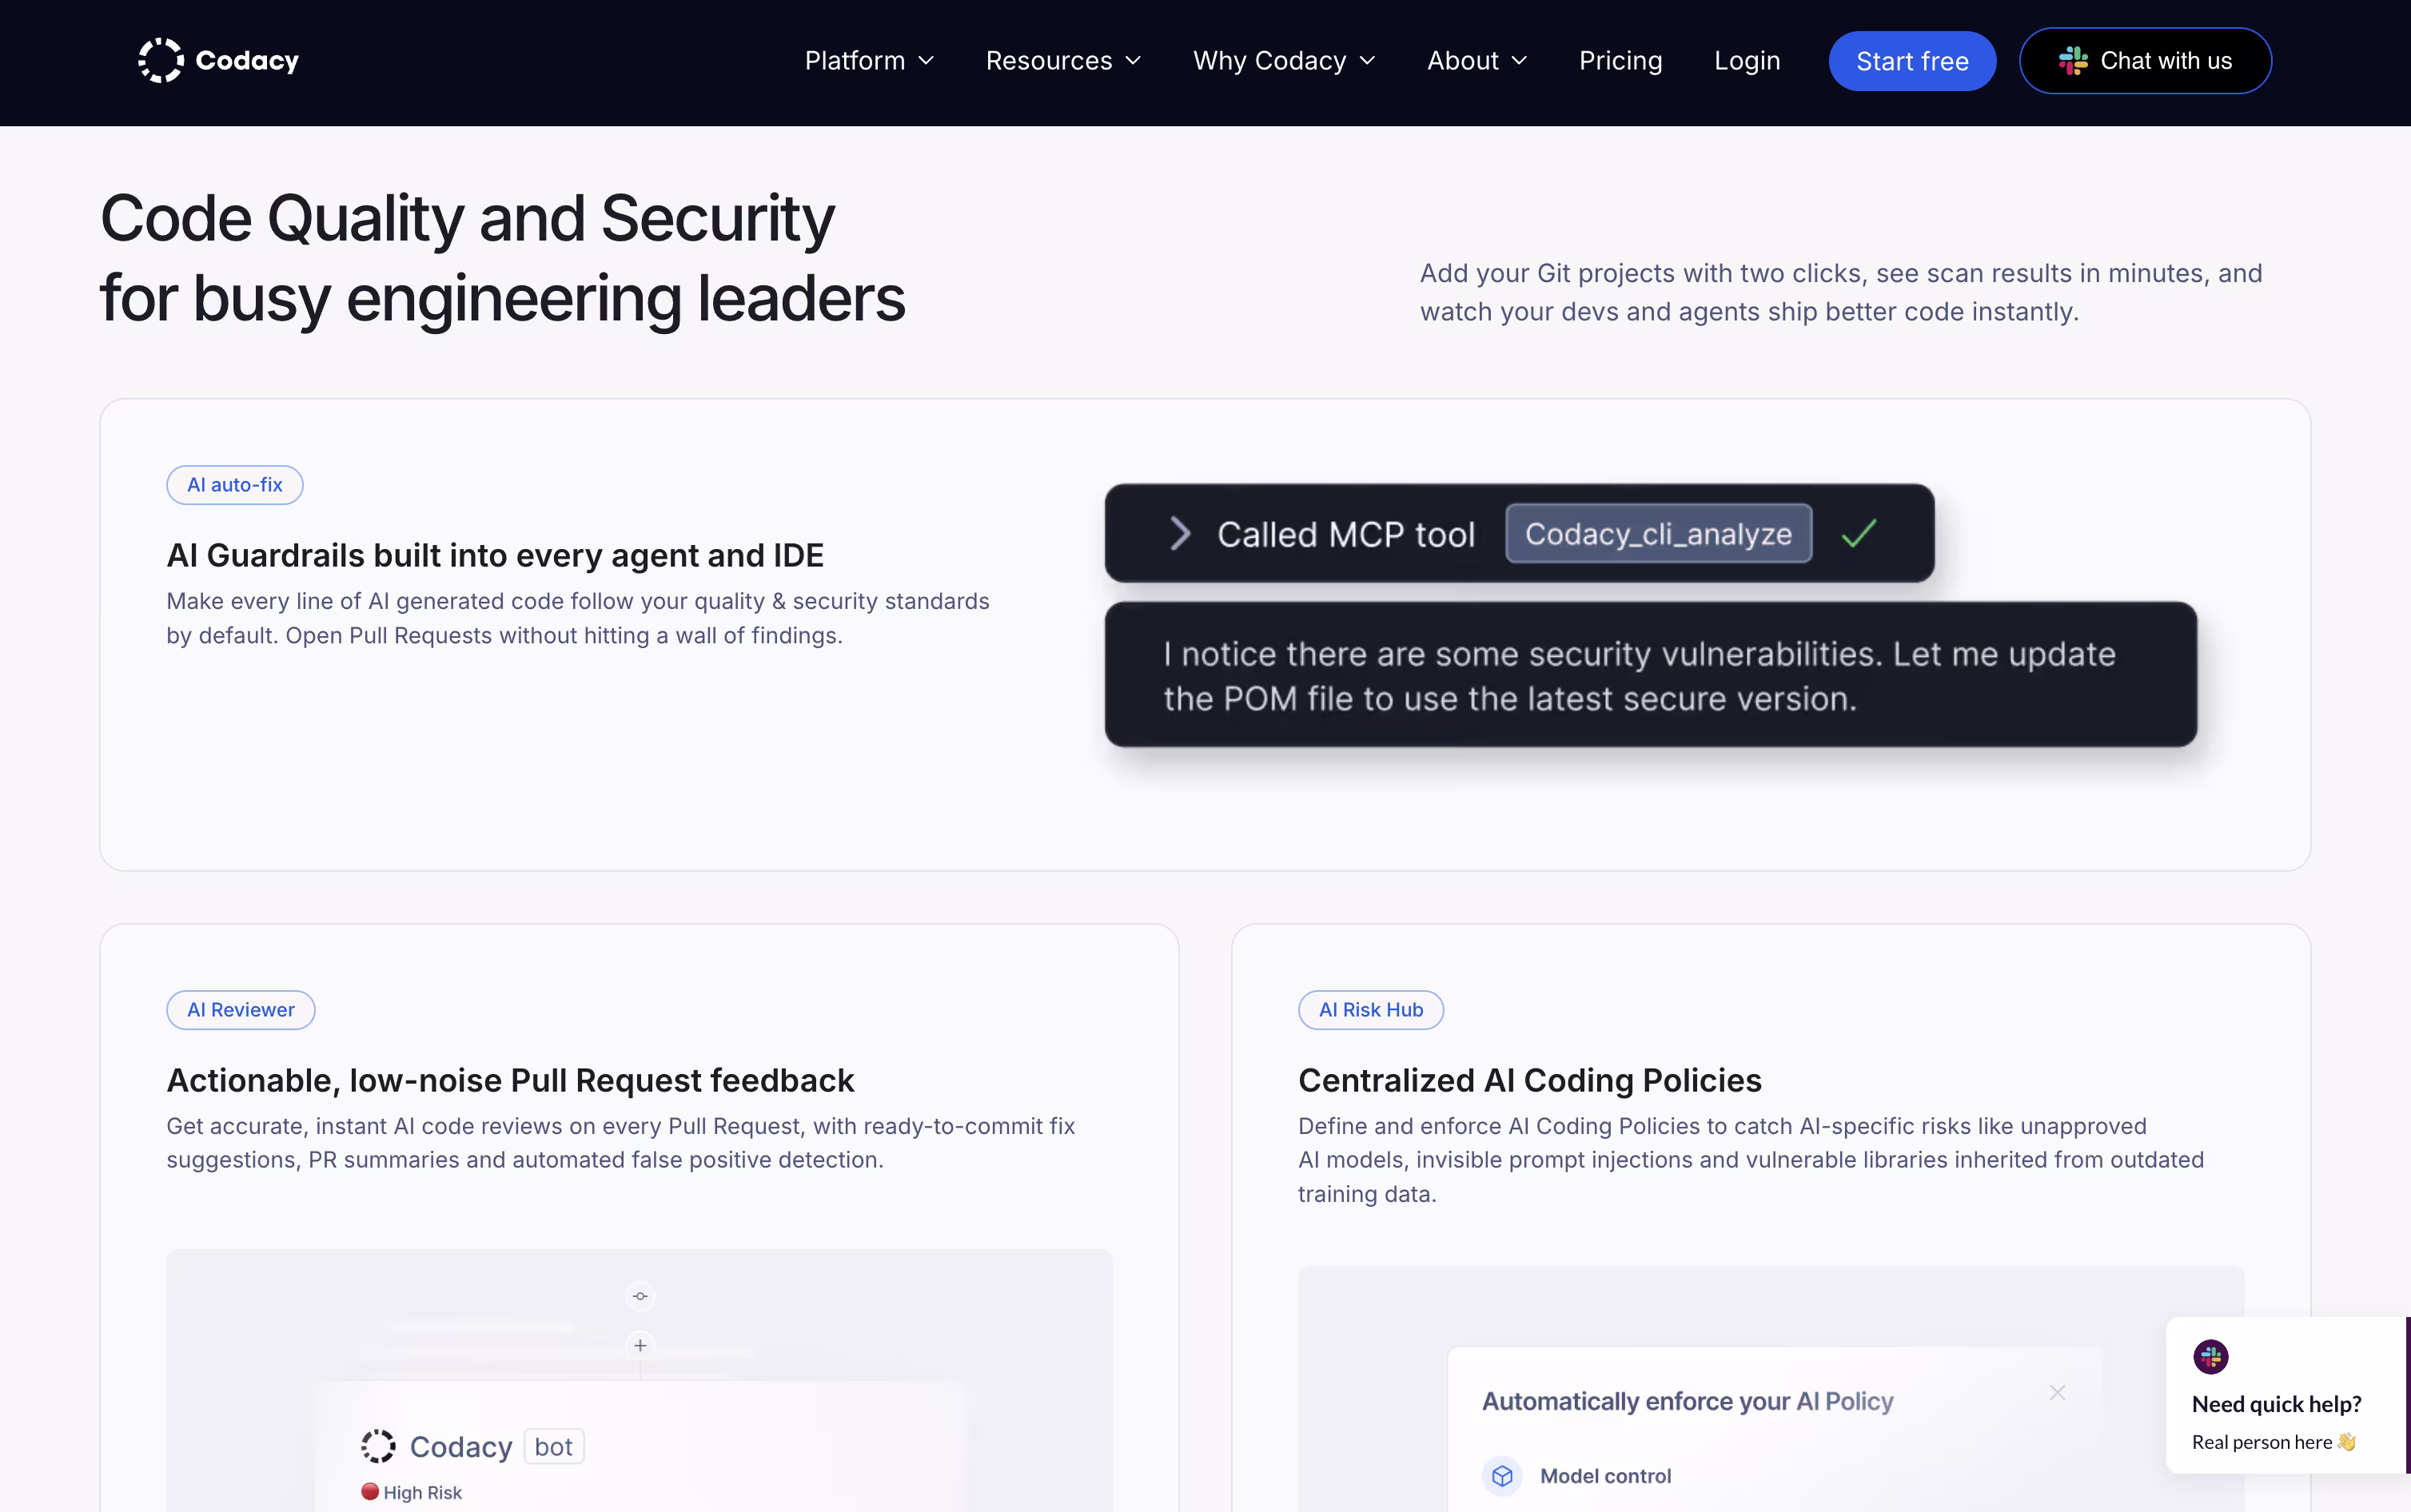Click the Code Quality and Security headline
Viewport: 2411px width, 1512px height.
tap(503, 258)
